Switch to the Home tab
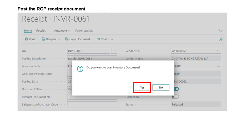Viewport: 240px width, 127px height. [28, 31]
